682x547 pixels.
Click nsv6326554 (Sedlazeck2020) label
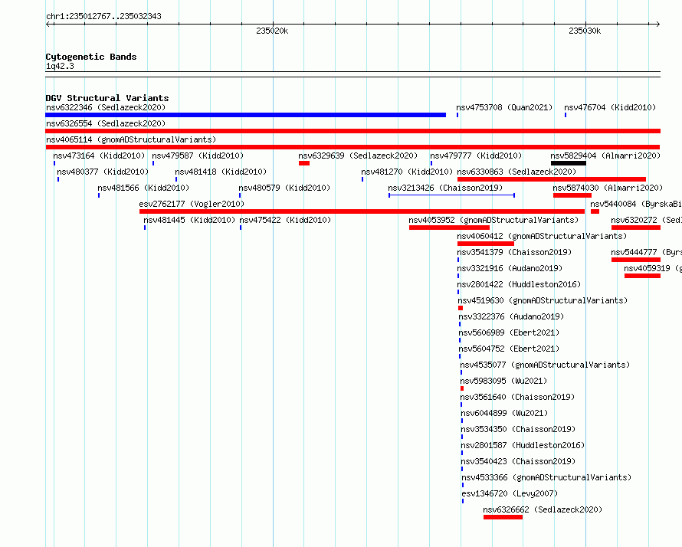click(106, 123)
